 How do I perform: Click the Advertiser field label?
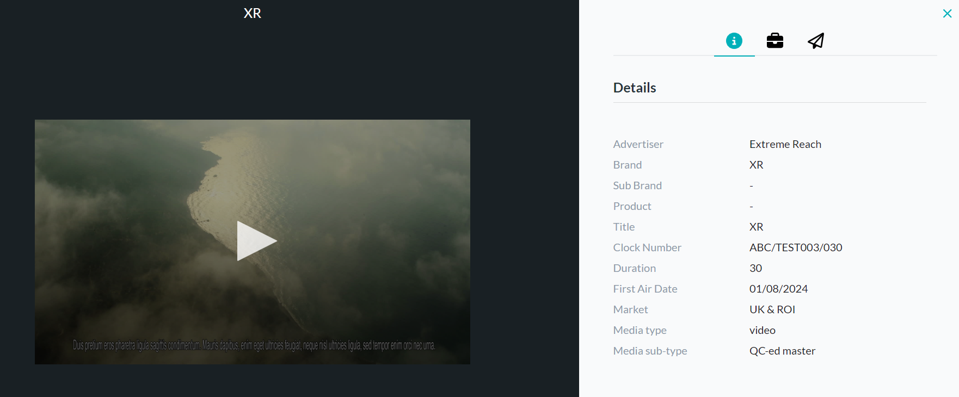pyautogui.click(x=638, y=144)
